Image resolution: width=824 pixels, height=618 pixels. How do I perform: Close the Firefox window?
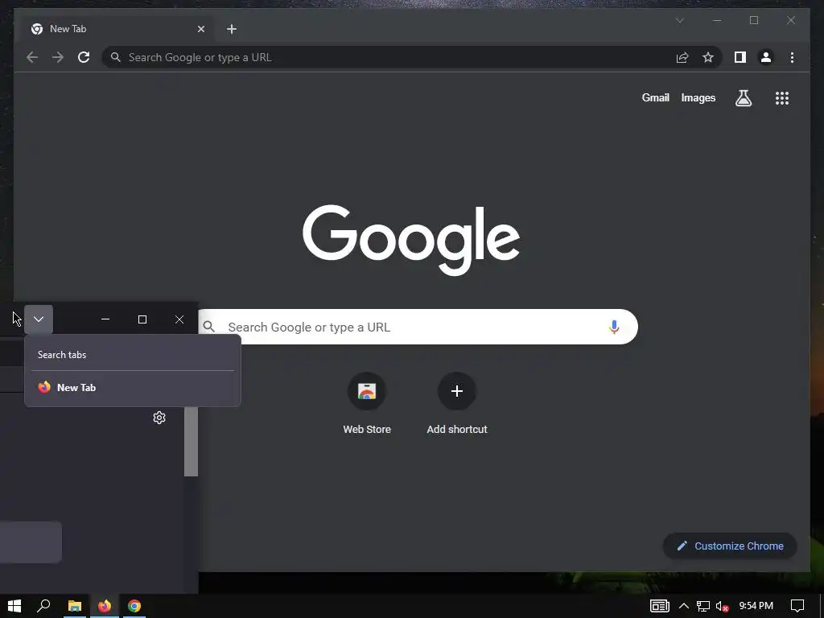click(179, 319)
